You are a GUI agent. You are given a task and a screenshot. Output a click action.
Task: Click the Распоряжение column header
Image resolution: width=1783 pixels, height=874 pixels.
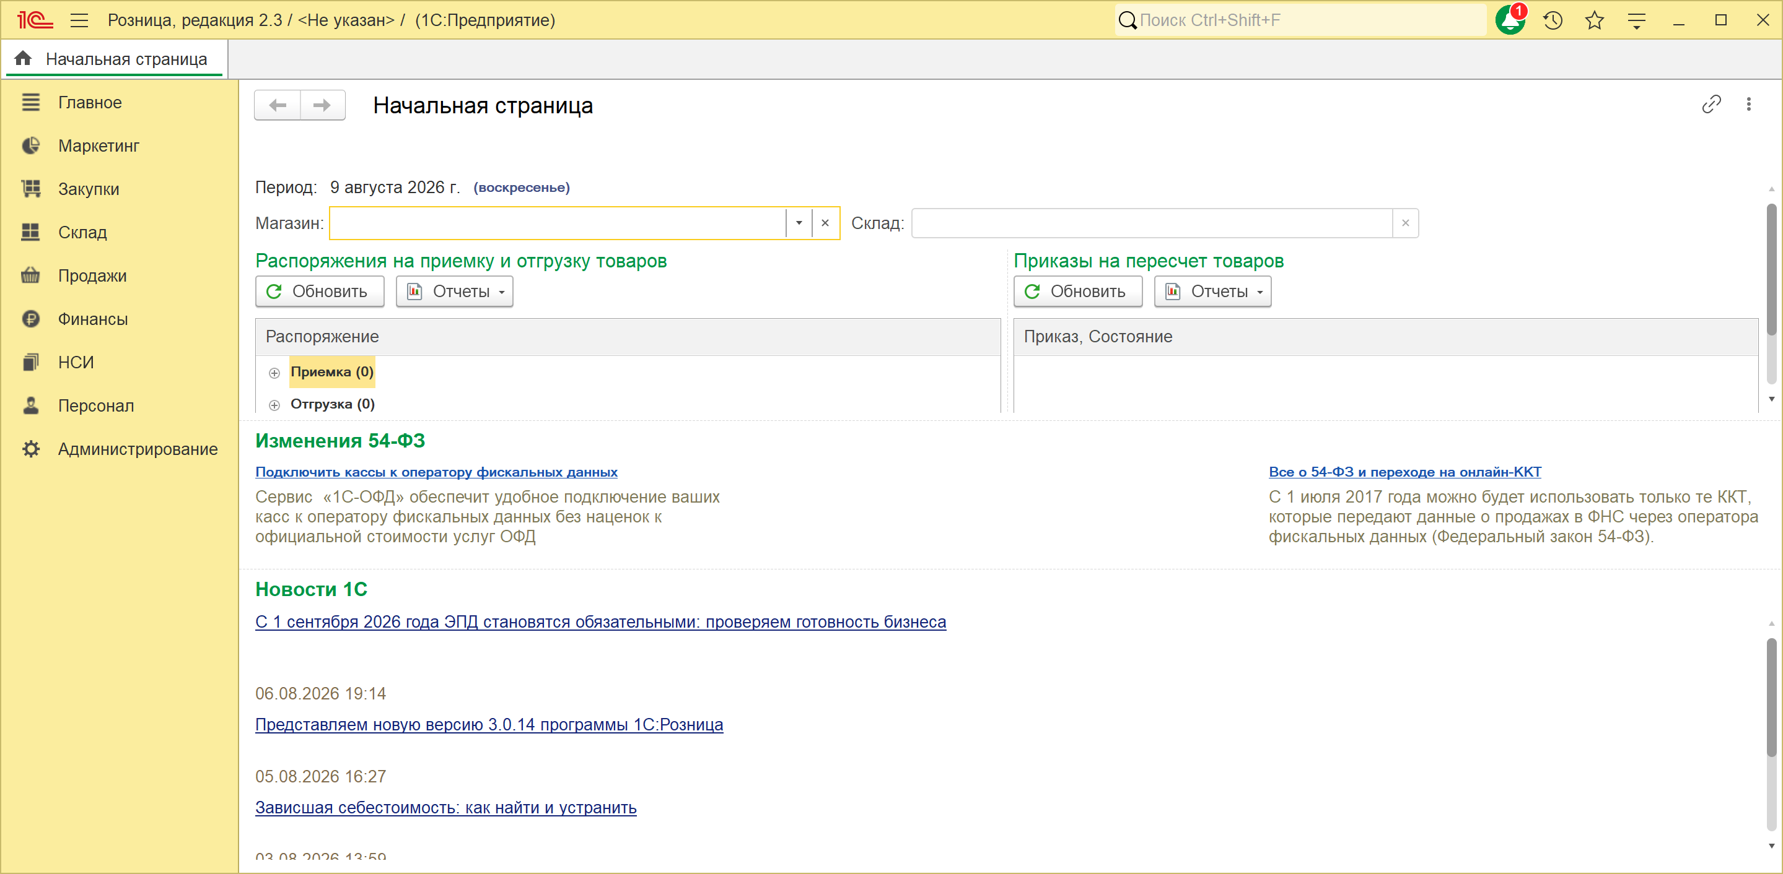click(628, 337)
